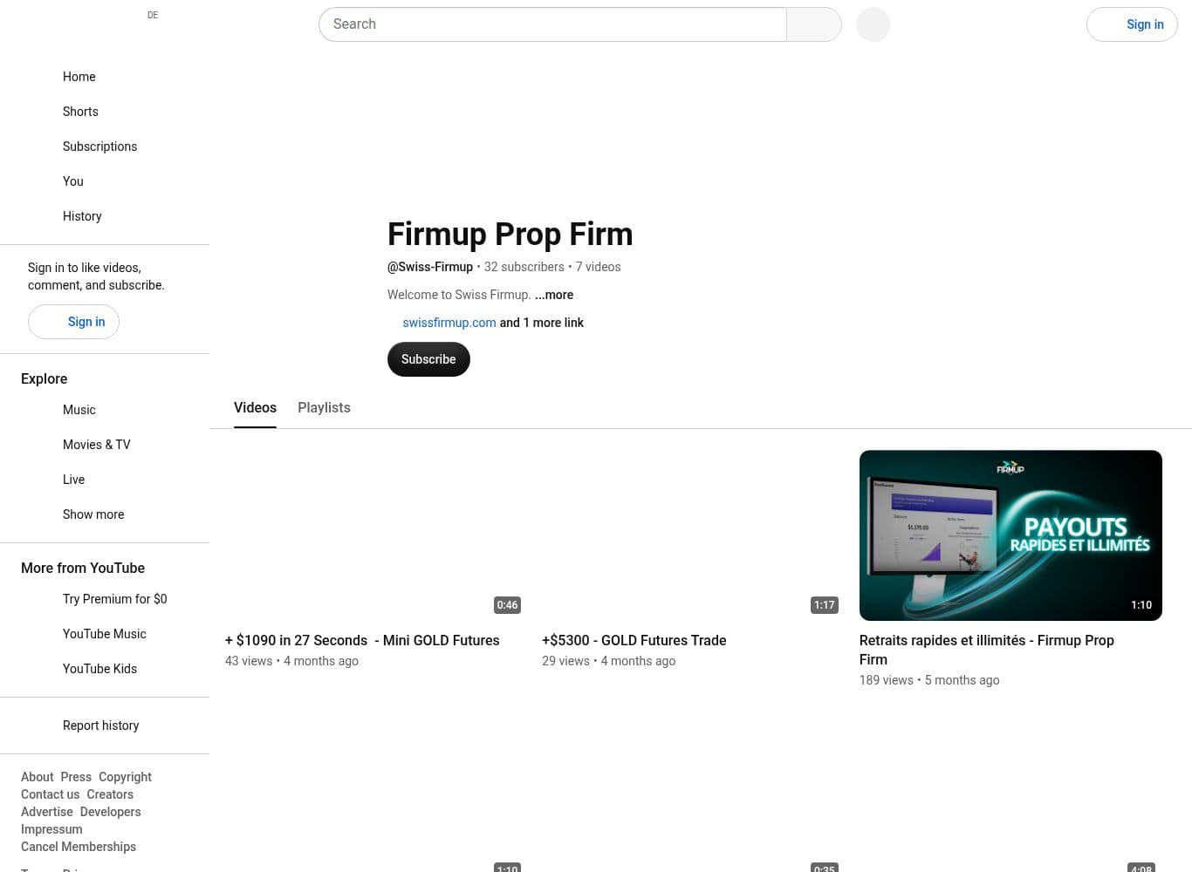Open the Copyright footer link
The image size is (1192, 872).
coord(125,777)
